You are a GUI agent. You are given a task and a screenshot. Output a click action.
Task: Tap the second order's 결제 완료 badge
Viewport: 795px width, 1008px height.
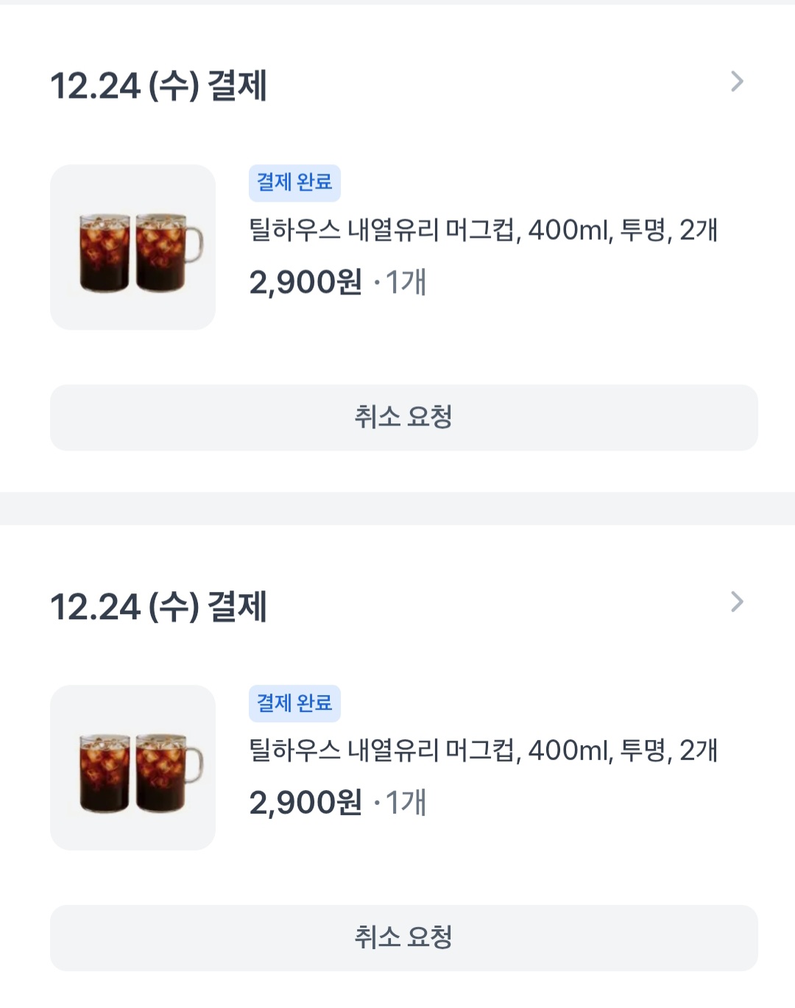[x=294, y=703]
